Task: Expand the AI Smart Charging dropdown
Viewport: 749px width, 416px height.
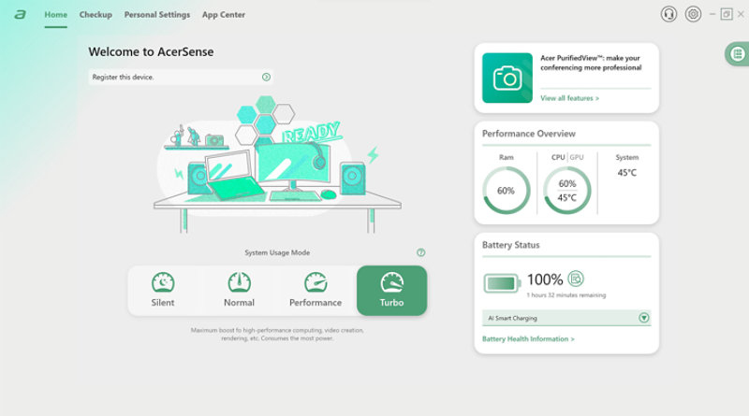Action: coord(644,318)
